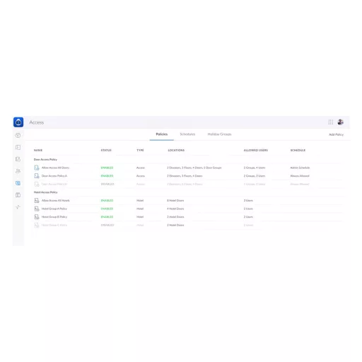
Task: Click schedule cell of Door Access Policy A
Action: pyautogui.click(x=300, y=176)
